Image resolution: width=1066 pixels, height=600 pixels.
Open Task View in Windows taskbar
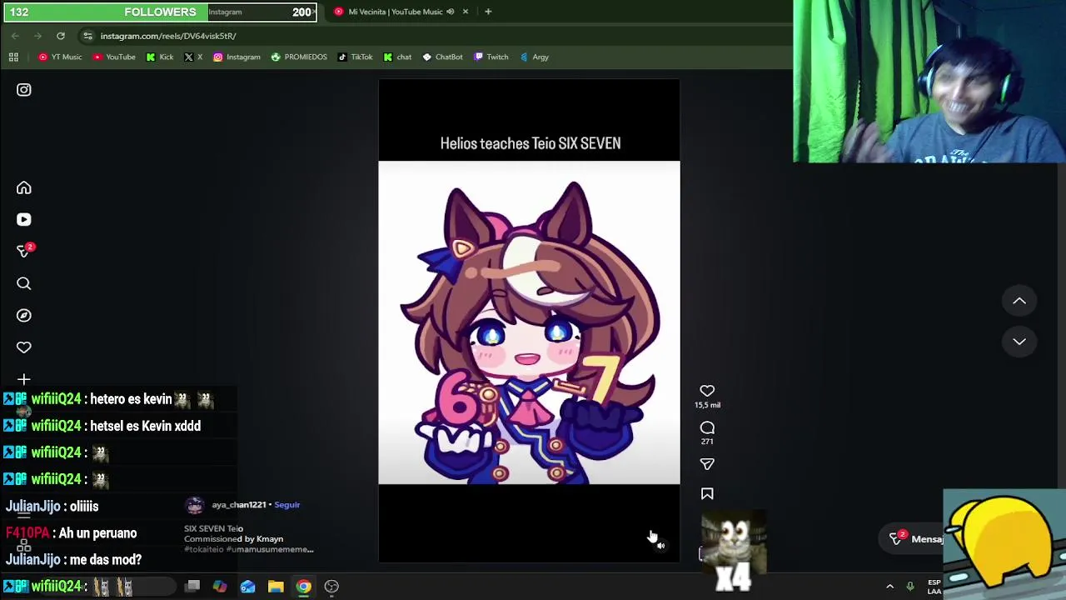192,587
